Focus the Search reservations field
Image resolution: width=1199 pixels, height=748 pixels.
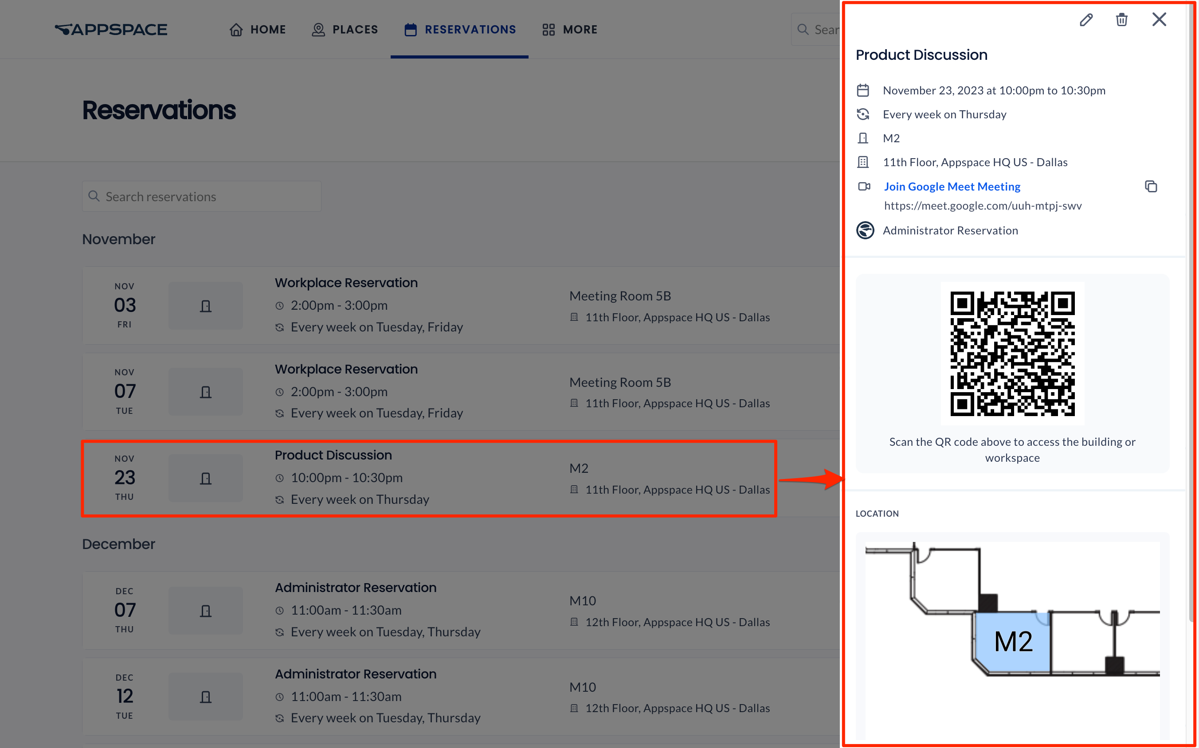(x=201, y=196)
